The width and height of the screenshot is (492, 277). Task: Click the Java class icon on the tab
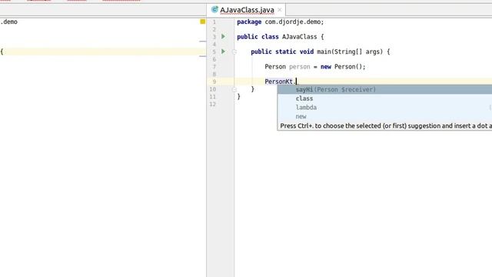(x=214, y=9)
